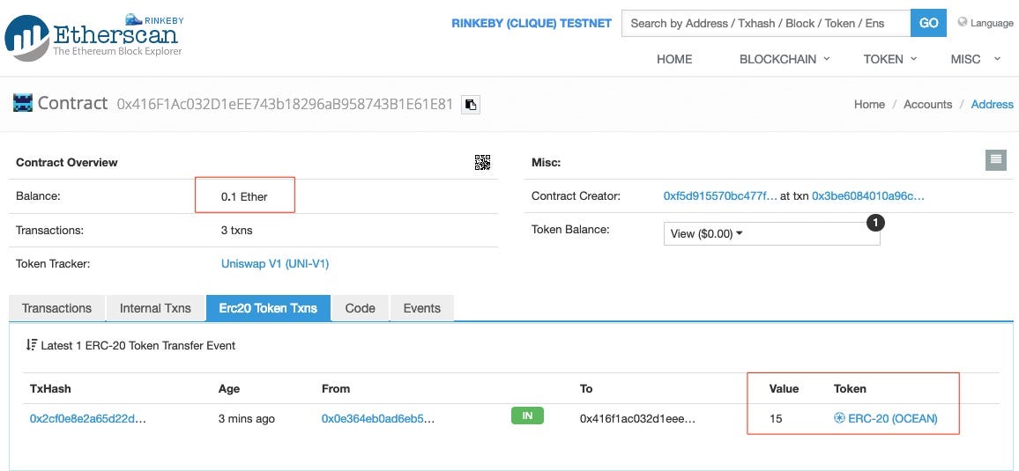
Task: Switch to the Internal Txns tab
Action: 155,308
